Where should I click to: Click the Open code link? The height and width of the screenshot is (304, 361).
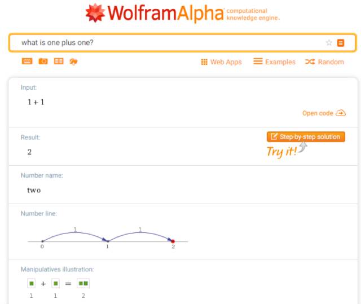[324, 113]
